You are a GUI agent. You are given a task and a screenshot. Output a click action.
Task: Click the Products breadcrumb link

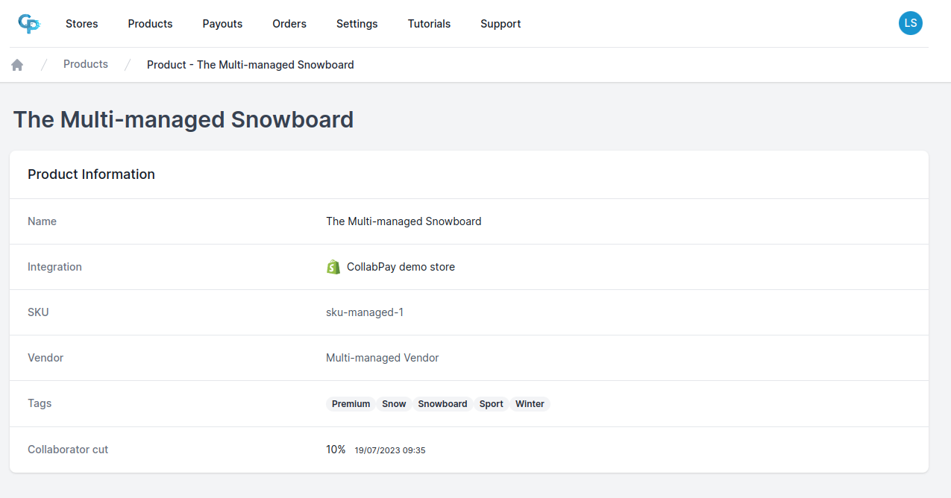[x=86, y=64]
